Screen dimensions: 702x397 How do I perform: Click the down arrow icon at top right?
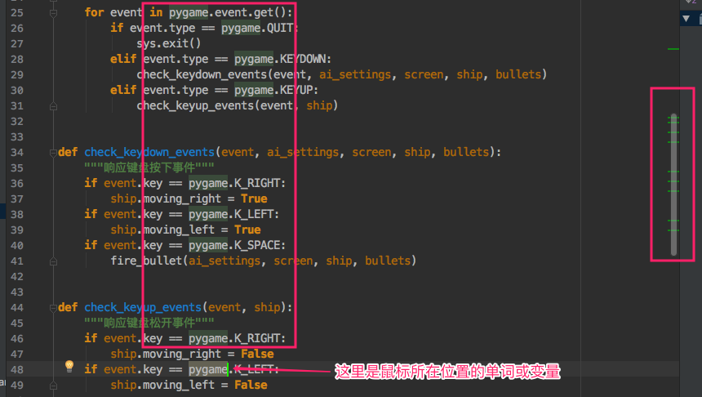[686, 19]
